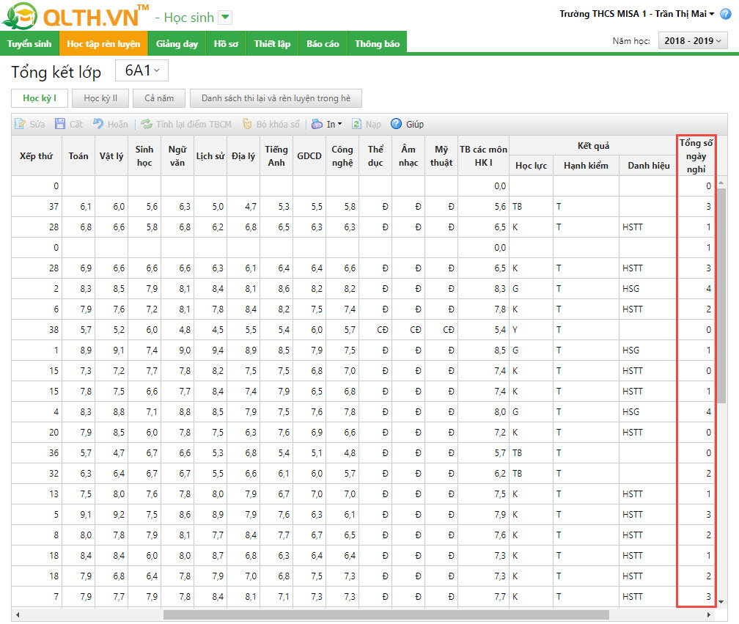Open the Học sinh module dropdown
The height and width of the screenshot is (624, 739).
[x=226, y=18]
